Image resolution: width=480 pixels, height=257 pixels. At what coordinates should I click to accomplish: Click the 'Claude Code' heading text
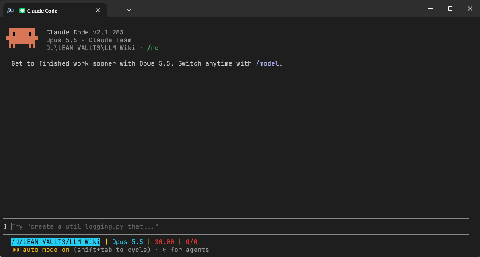(67, 32)
